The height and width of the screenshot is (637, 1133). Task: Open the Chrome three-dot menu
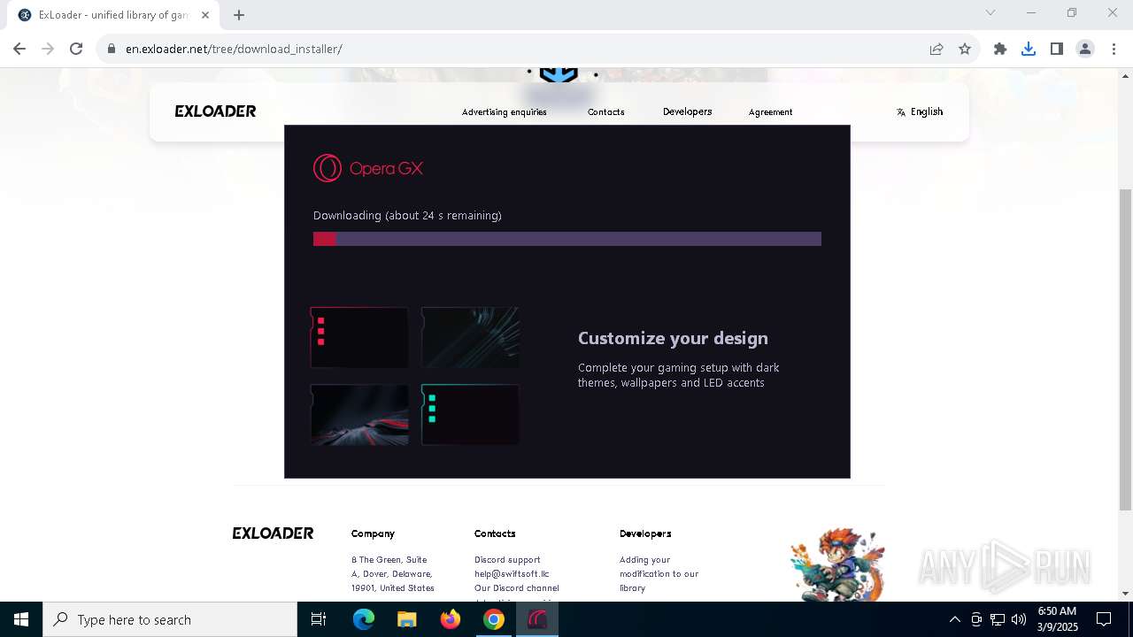pos(1113,49)
